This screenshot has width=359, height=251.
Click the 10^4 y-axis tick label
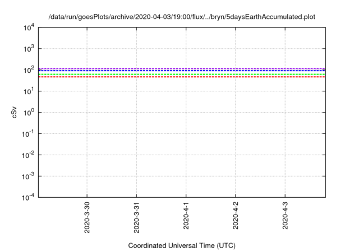coord(29,27)
